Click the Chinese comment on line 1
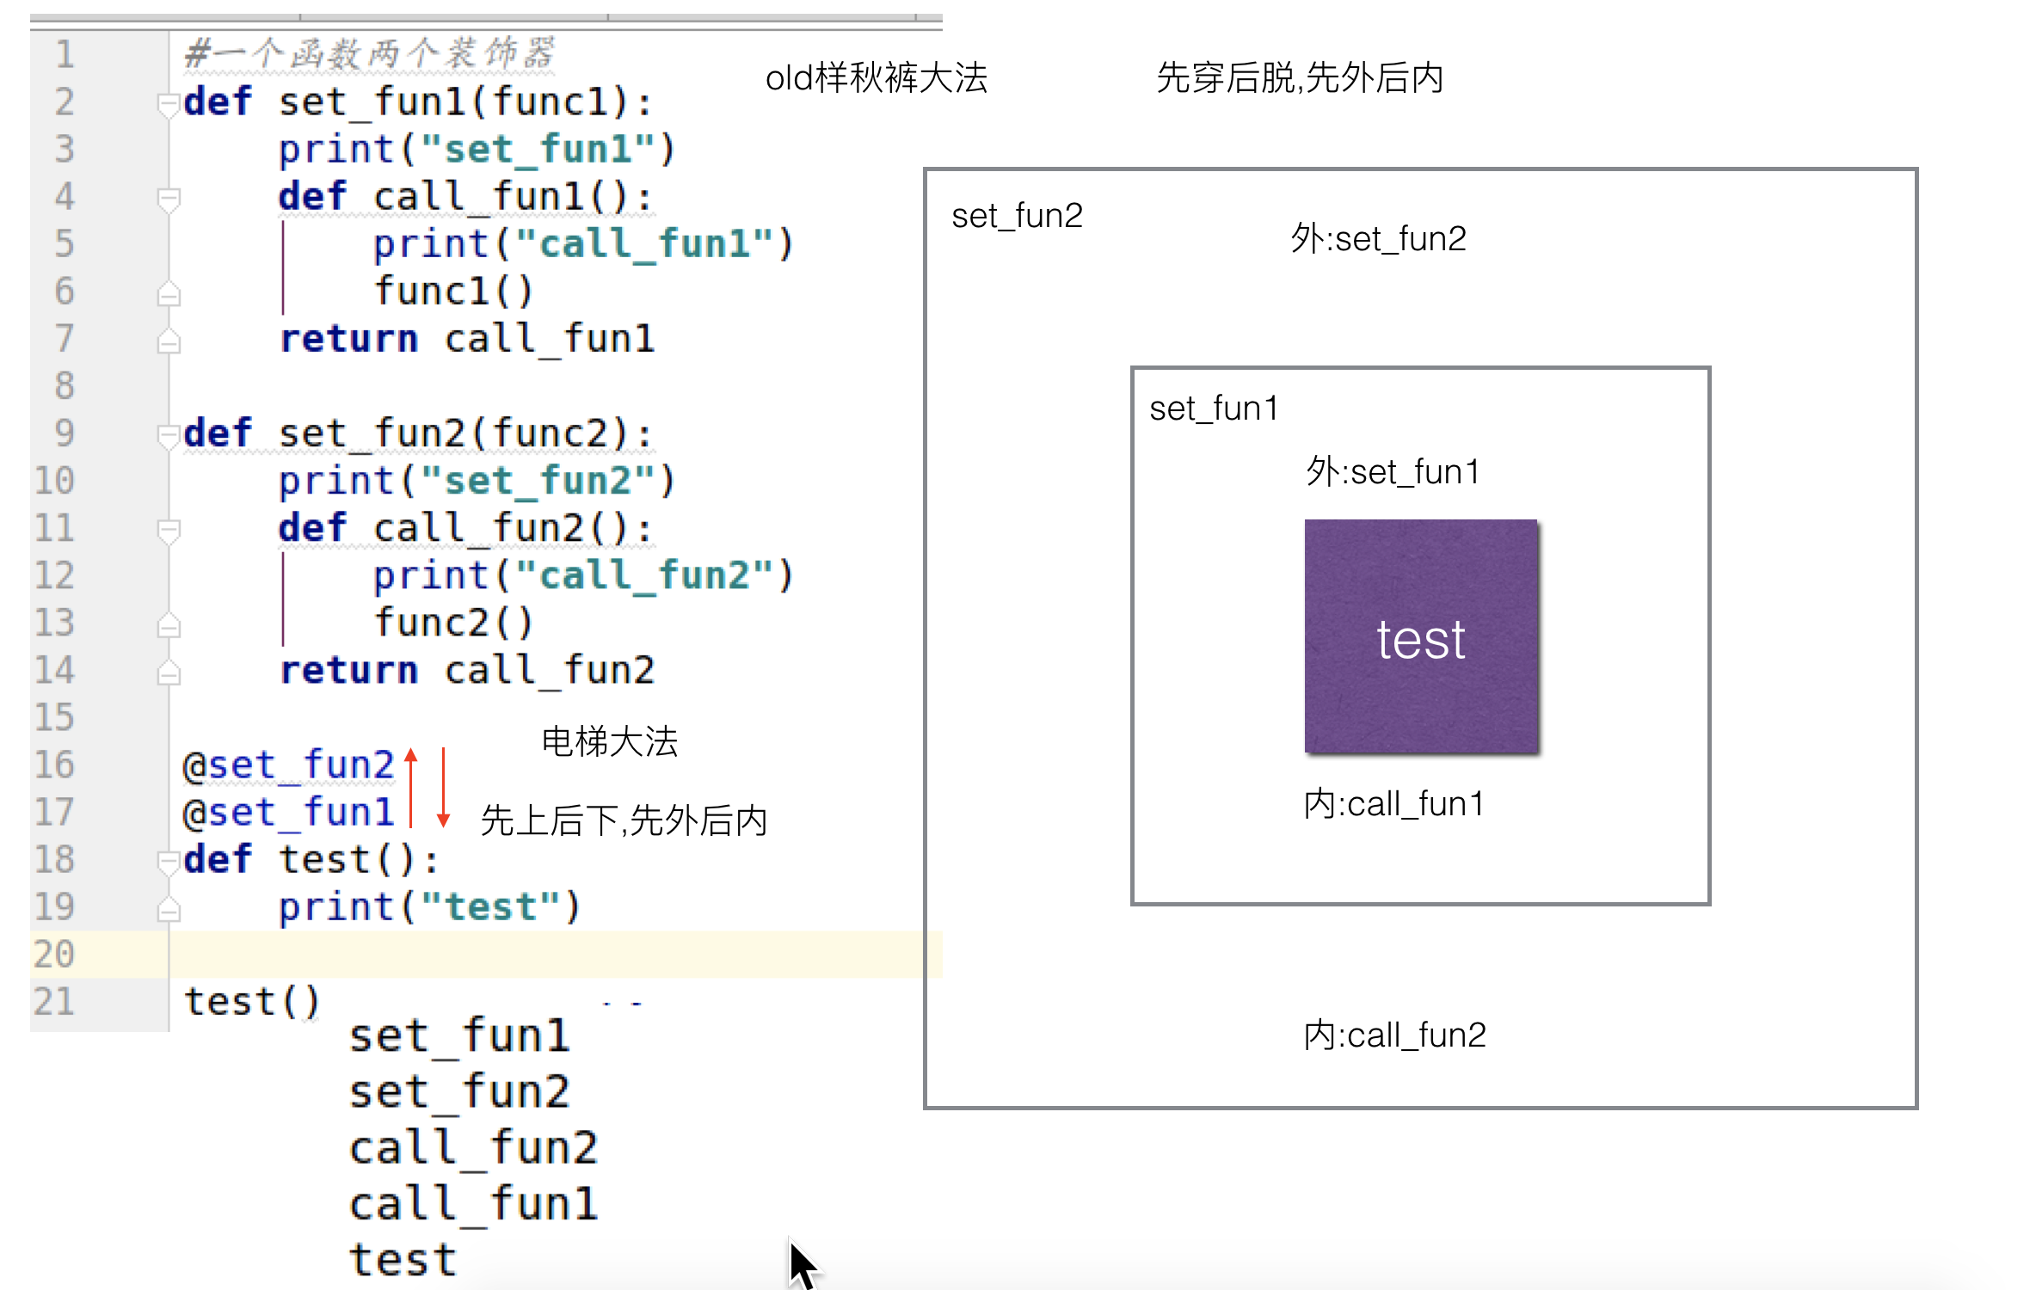 pyautogui.click(x=370, y=53)
